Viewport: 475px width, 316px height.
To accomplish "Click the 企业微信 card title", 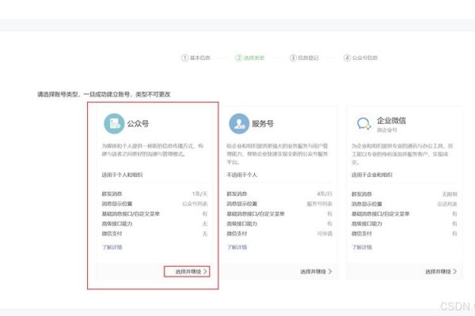I will pos(391,120).
